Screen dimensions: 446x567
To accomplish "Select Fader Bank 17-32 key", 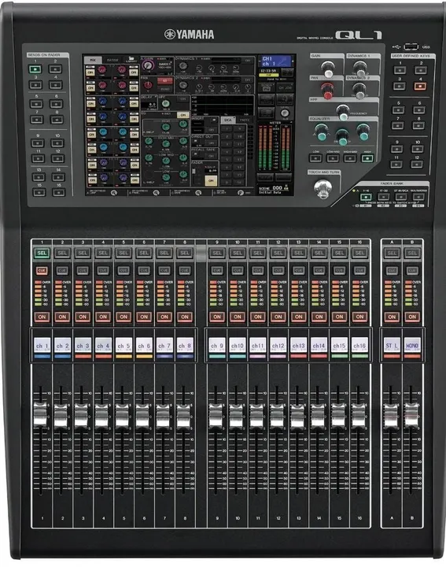I will (x=383, y=197).
